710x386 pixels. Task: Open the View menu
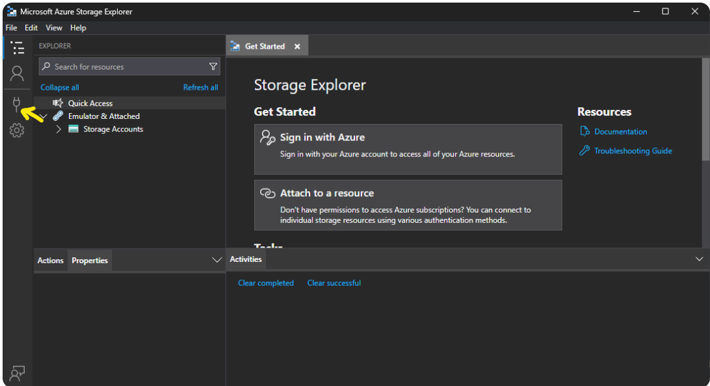pos(54,28)
